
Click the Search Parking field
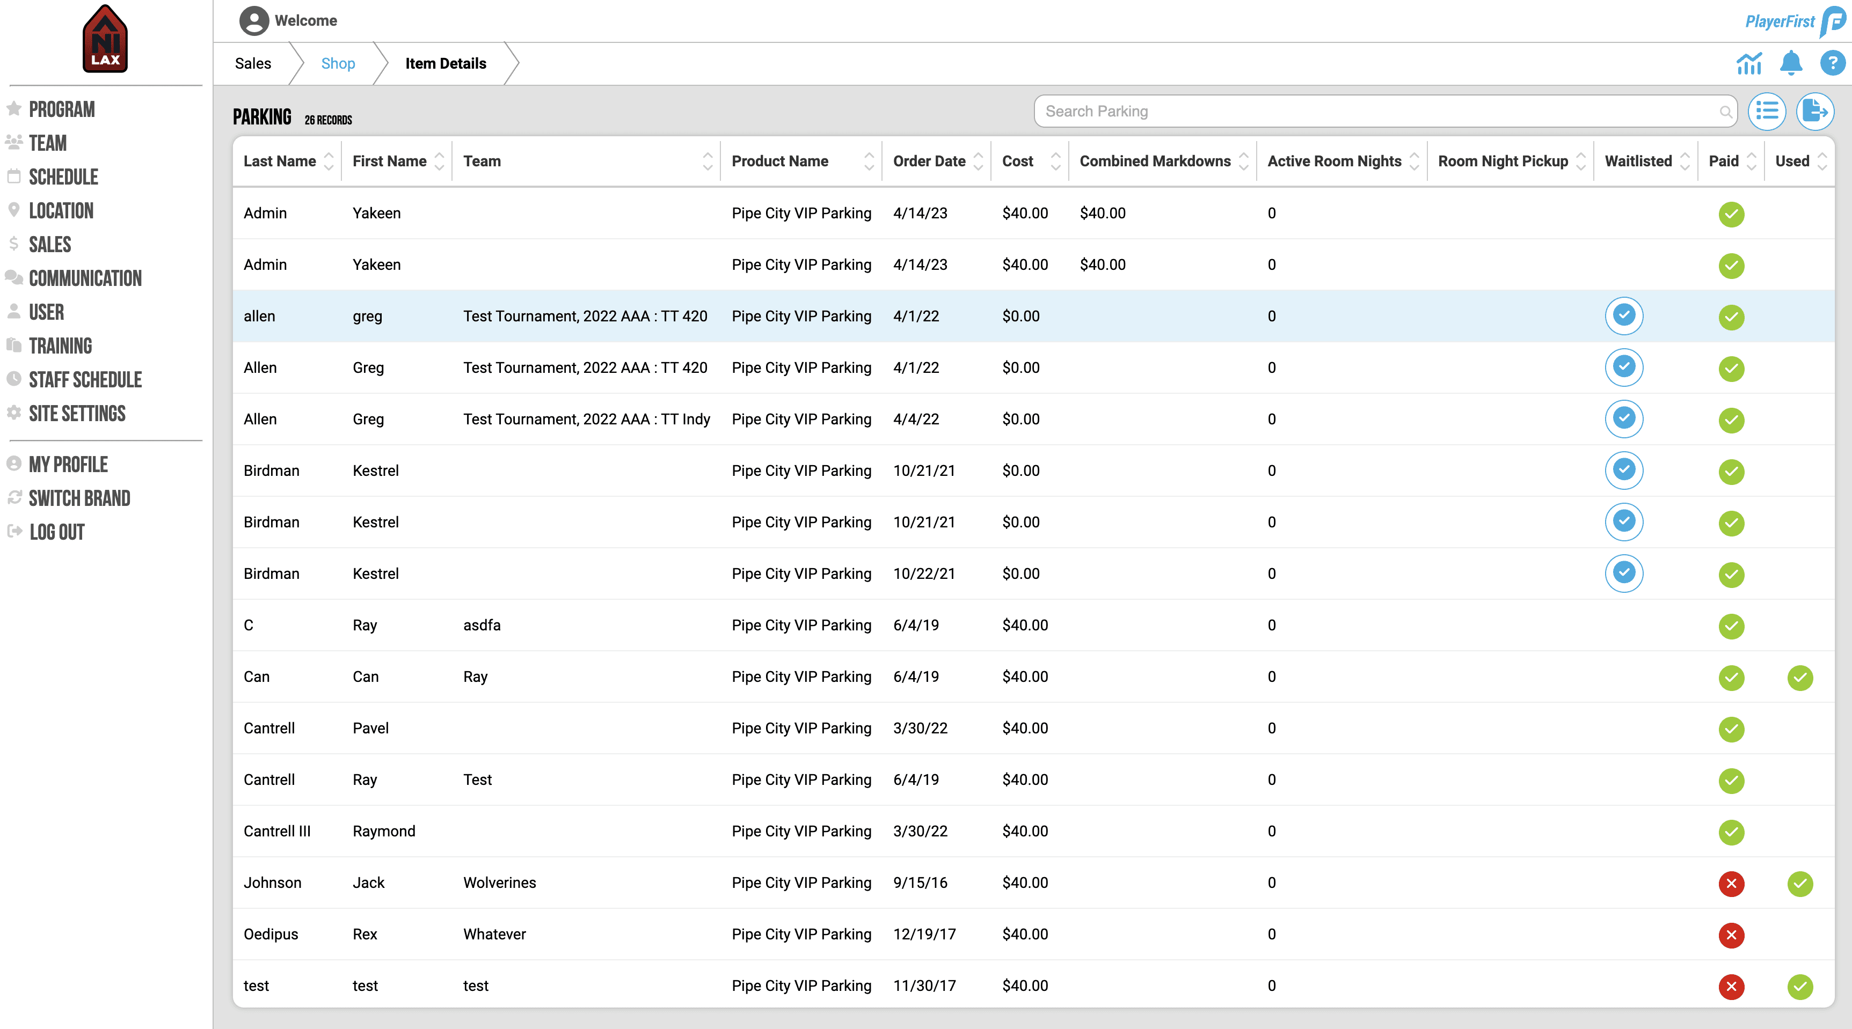1379,112
